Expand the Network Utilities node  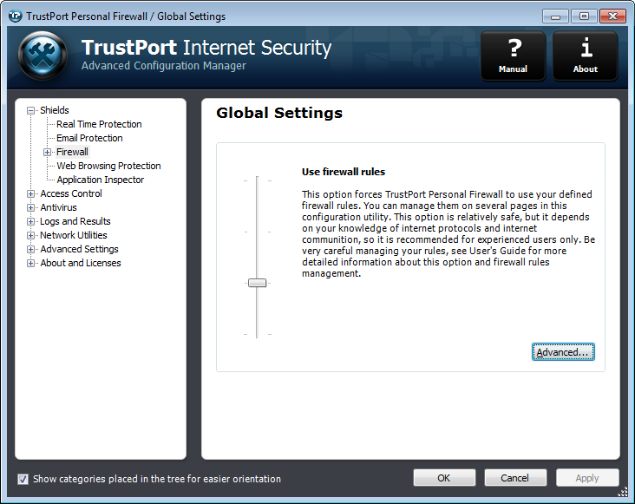[x=30, y=235]
